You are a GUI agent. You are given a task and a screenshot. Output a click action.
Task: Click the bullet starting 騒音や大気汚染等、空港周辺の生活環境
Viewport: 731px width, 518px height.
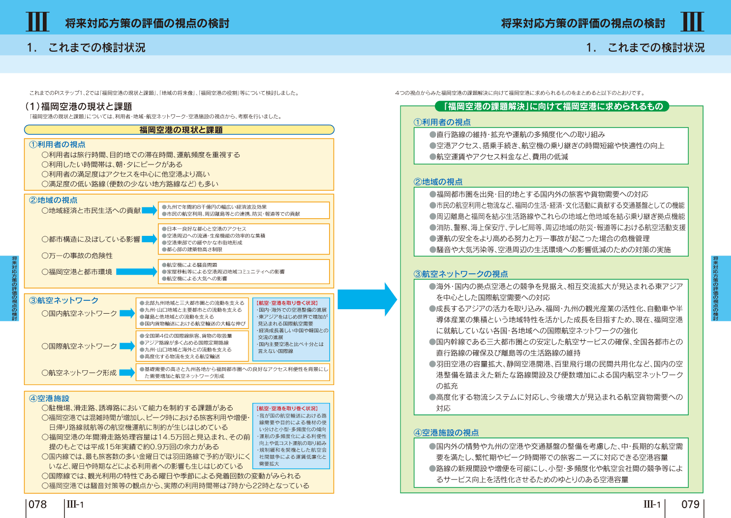pyautogui.click(x=550, y=250)
